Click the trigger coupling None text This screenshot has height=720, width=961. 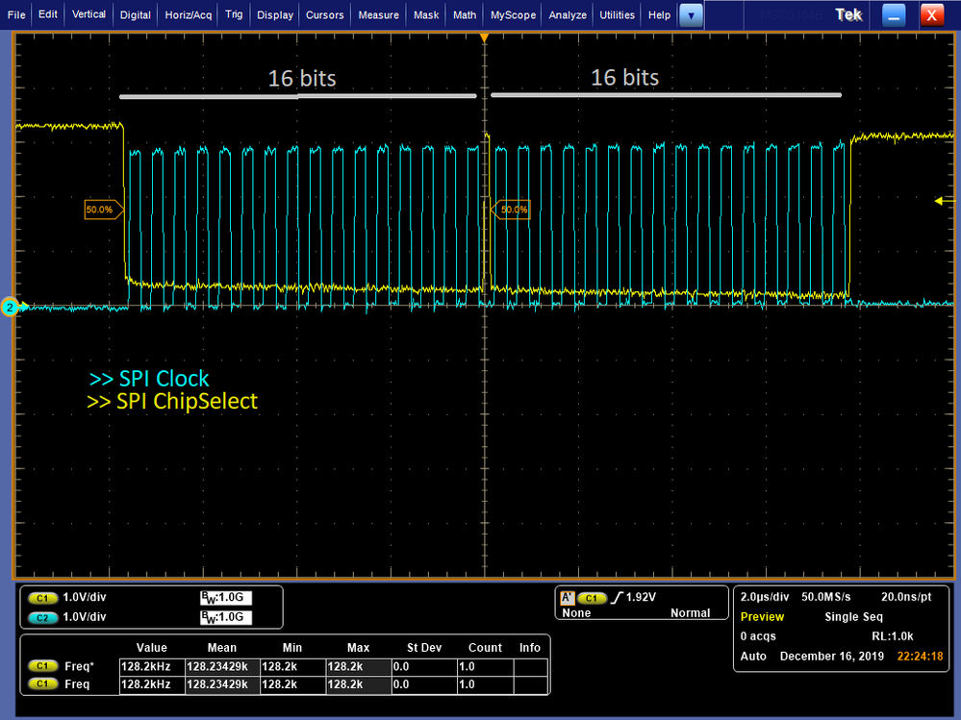coord(576,613)
